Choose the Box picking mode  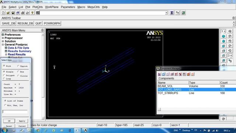18,72
